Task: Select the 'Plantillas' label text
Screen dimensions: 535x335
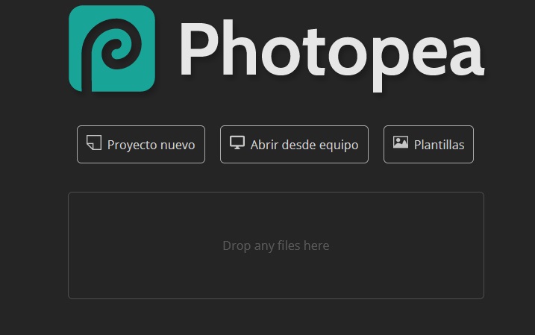Action: (439, 145)
